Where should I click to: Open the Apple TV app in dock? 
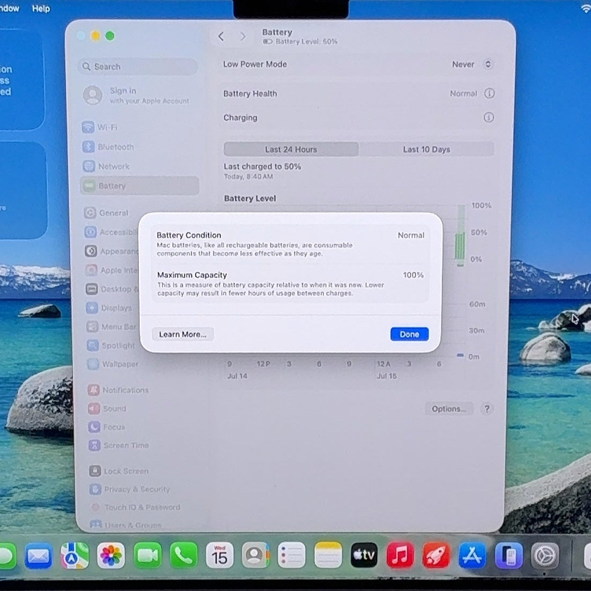pos(364,555)
